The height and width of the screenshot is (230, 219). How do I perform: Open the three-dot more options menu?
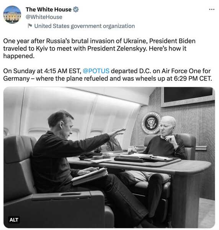tap(212, 9)
